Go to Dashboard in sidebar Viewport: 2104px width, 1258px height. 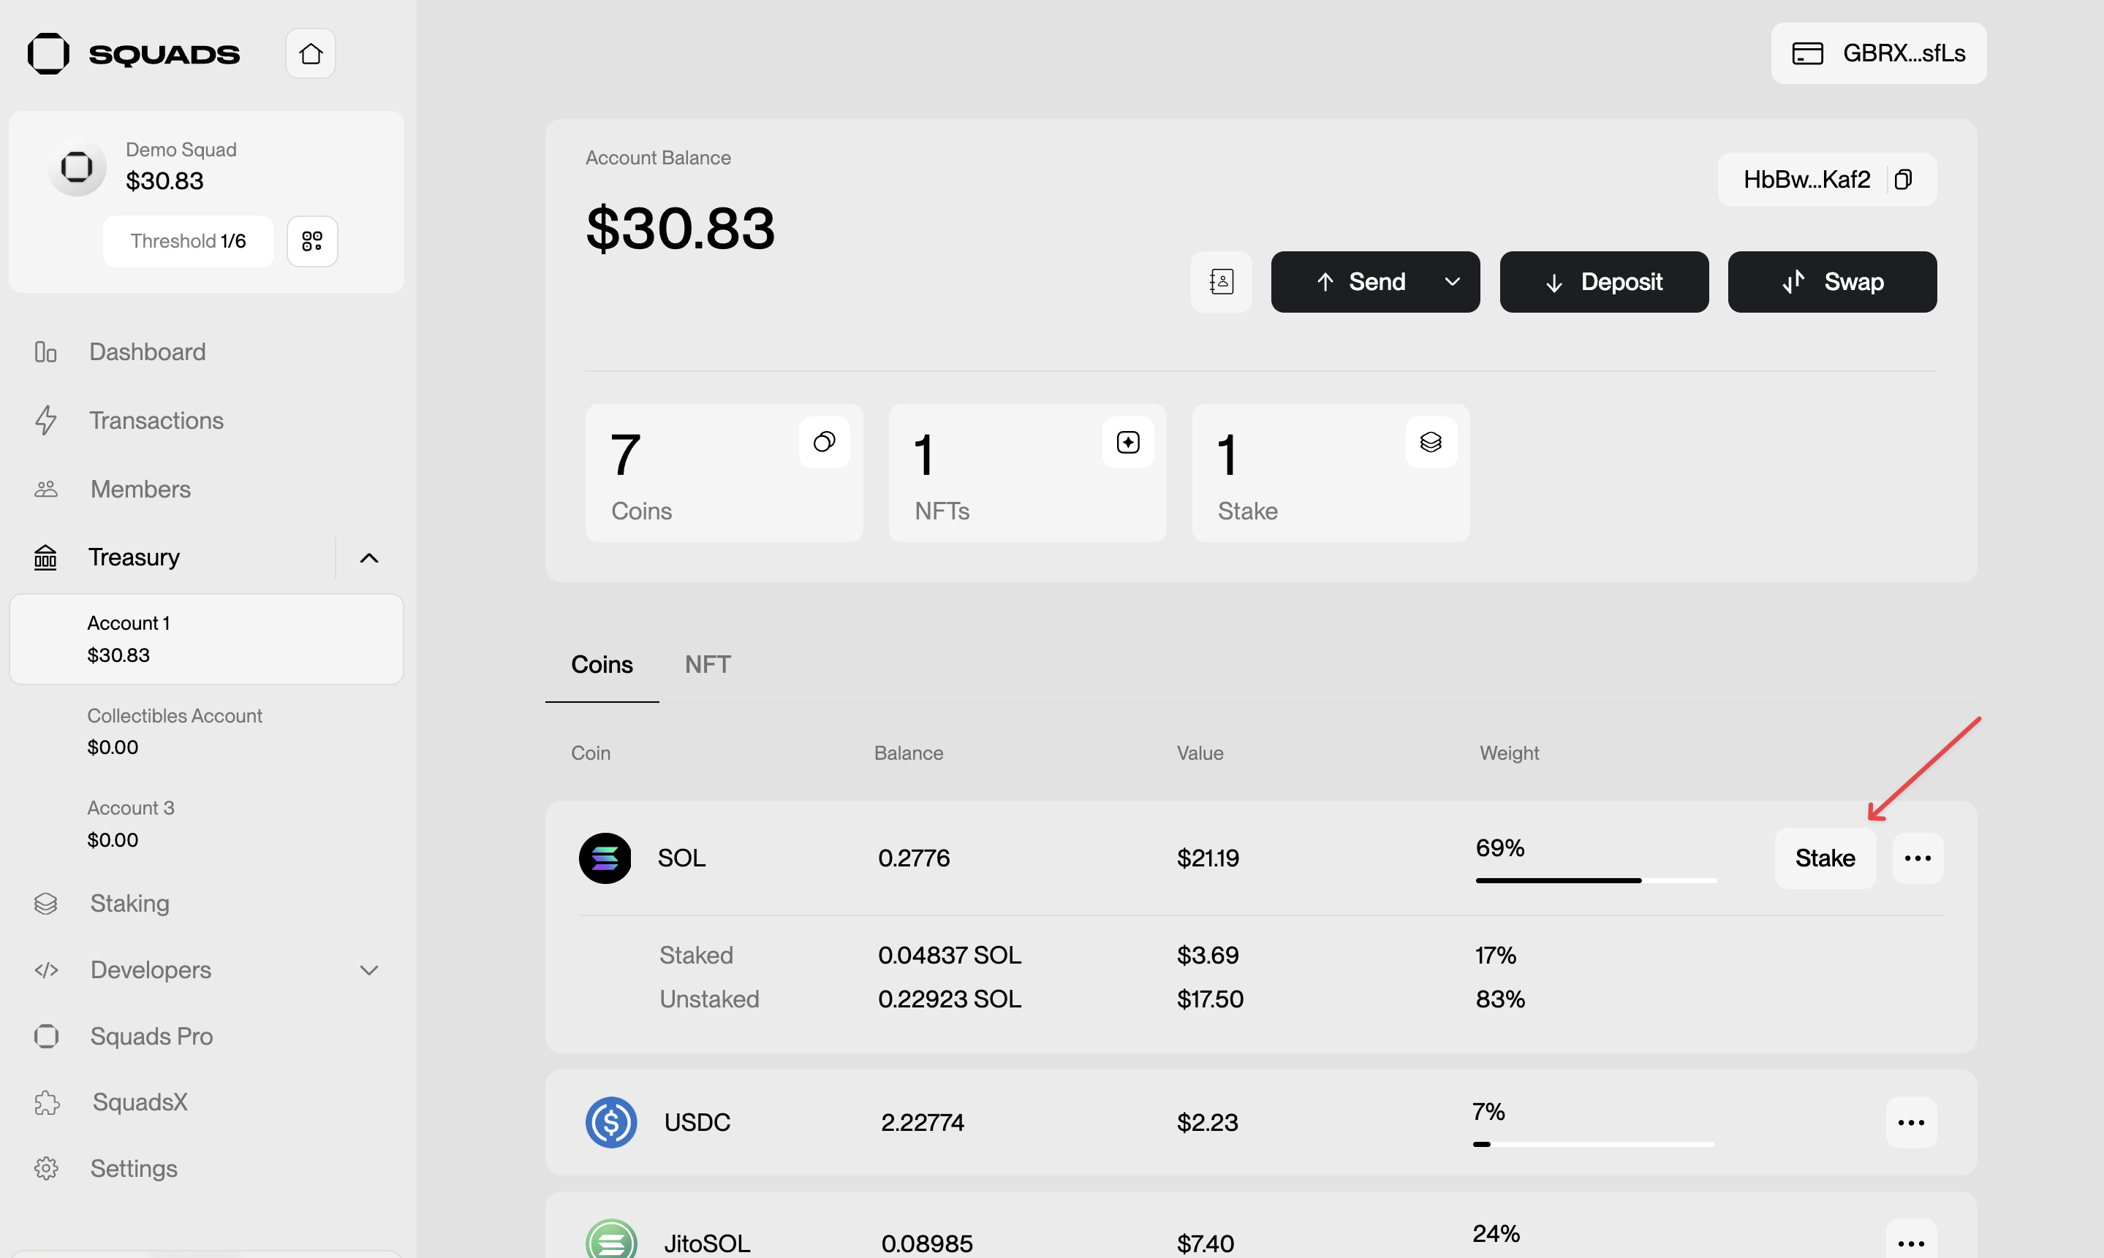[148, 351]
